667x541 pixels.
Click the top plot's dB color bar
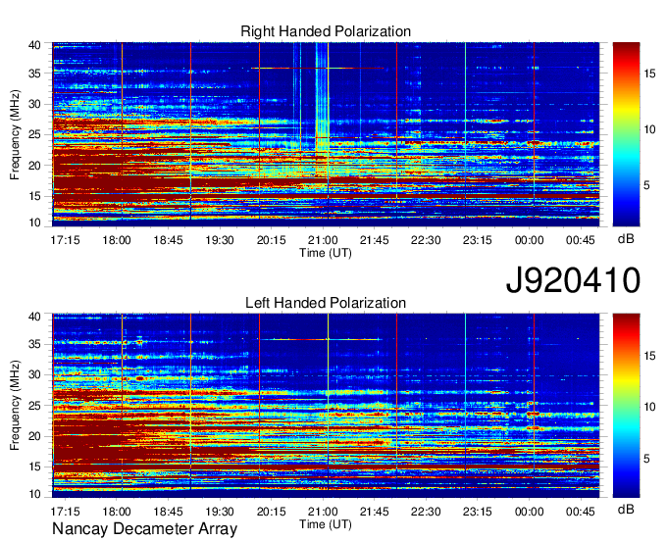click(x=626, y=134)
